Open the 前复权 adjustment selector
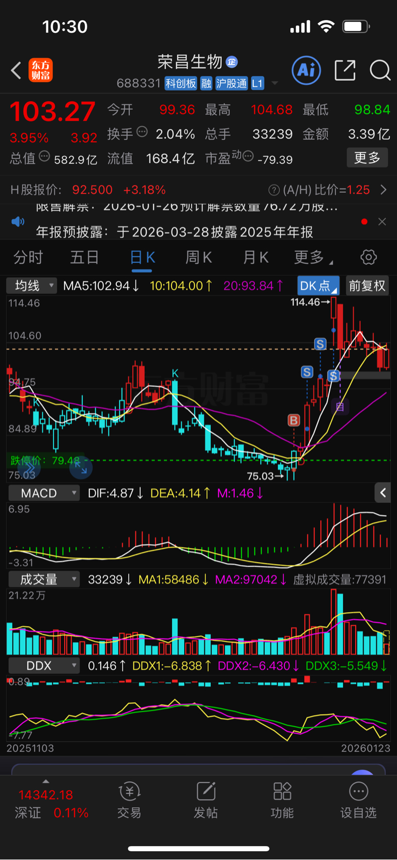The image size is (397, 860). coord(367,285)
